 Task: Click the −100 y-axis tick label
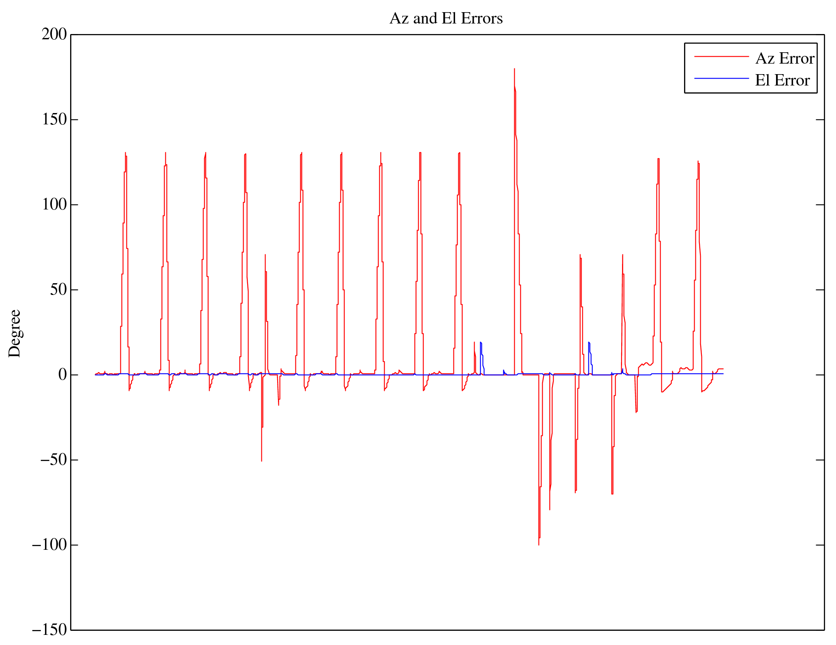(49, 545)
